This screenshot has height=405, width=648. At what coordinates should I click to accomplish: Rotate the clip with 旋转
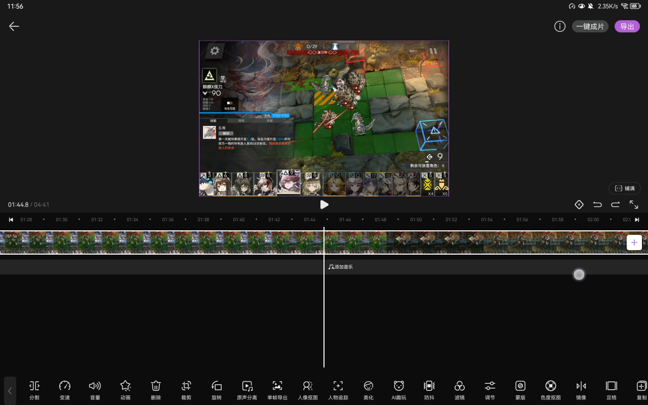(217, 391)
